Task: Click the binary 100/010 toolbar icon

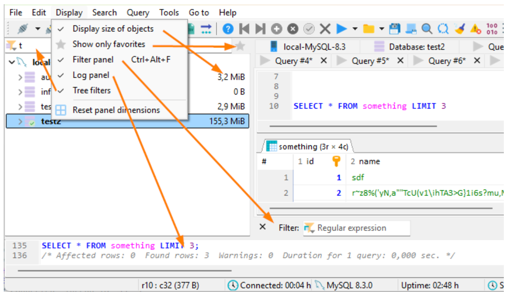Action: click(x=492, y=29)
